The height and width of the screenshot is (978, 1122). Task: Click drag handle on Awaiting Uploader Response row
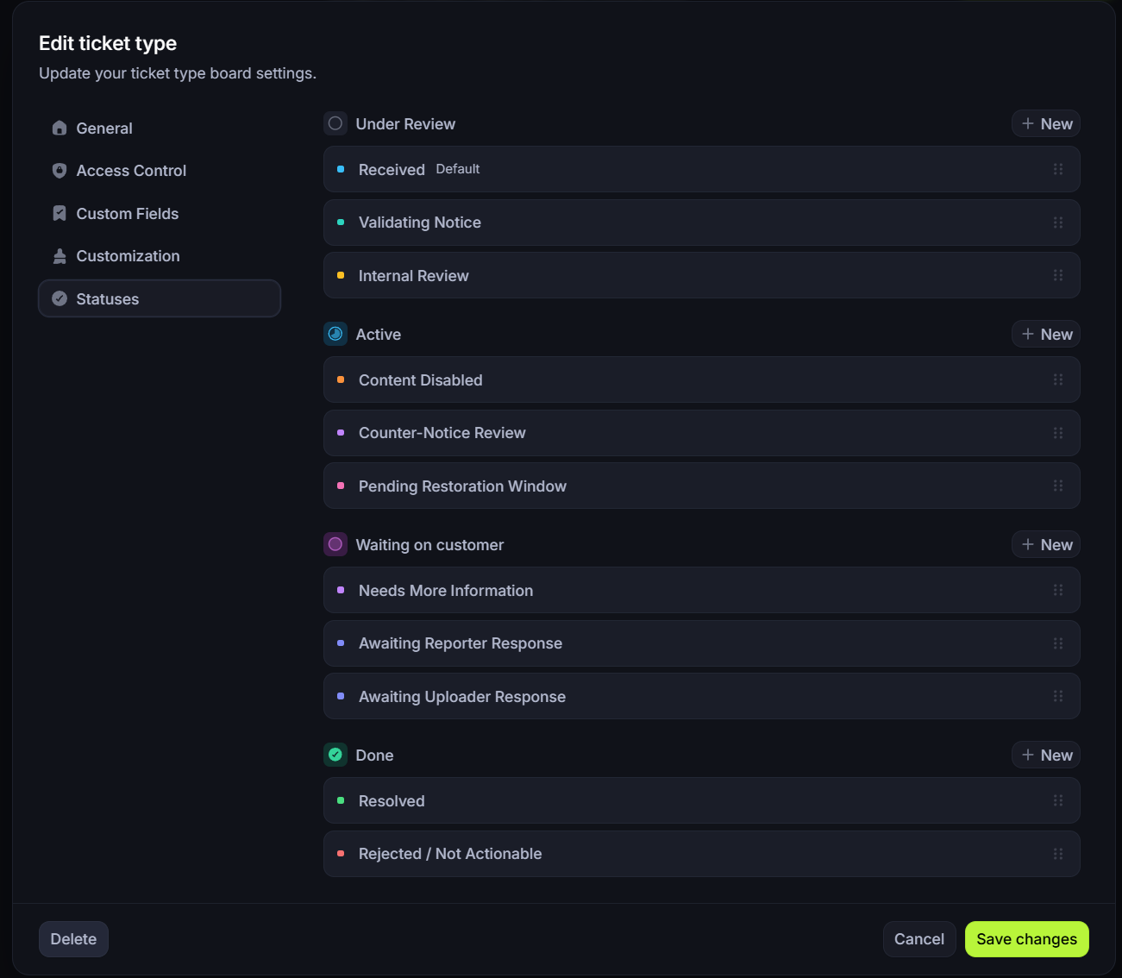coord(1058,696)
